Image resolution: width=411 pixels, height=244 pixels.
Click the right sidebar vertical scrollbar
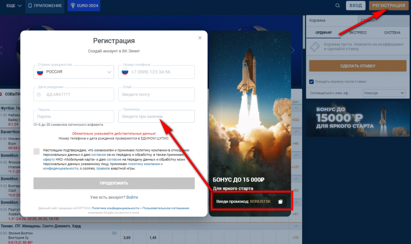[304, 32]
